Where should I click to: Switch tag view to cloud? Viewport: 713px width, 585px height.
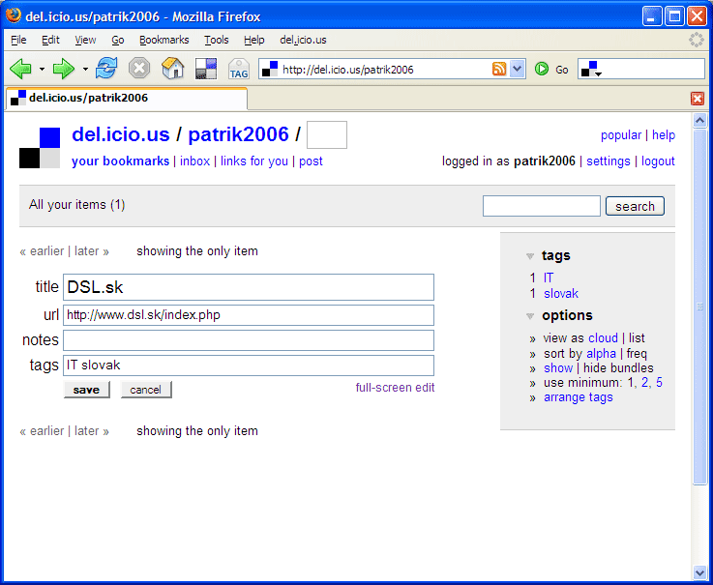click(x=603, y=338)
